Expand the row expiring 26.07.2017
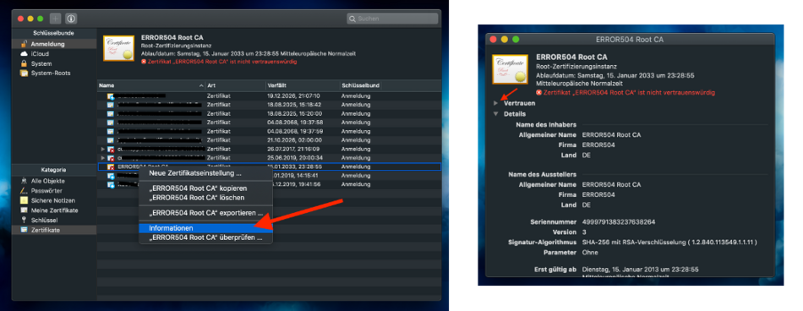 pos(102,149)
